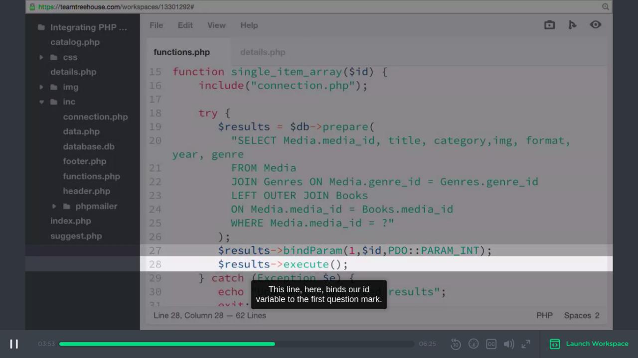The height and width of the screenshot is (358, 638).
Task: Open the File menu
Action: click(156, 25)
